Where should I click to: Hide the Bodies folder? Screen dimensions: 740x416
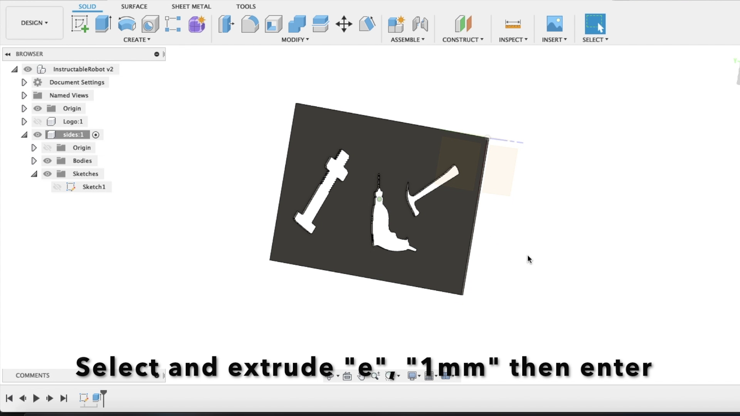[47, 161]
